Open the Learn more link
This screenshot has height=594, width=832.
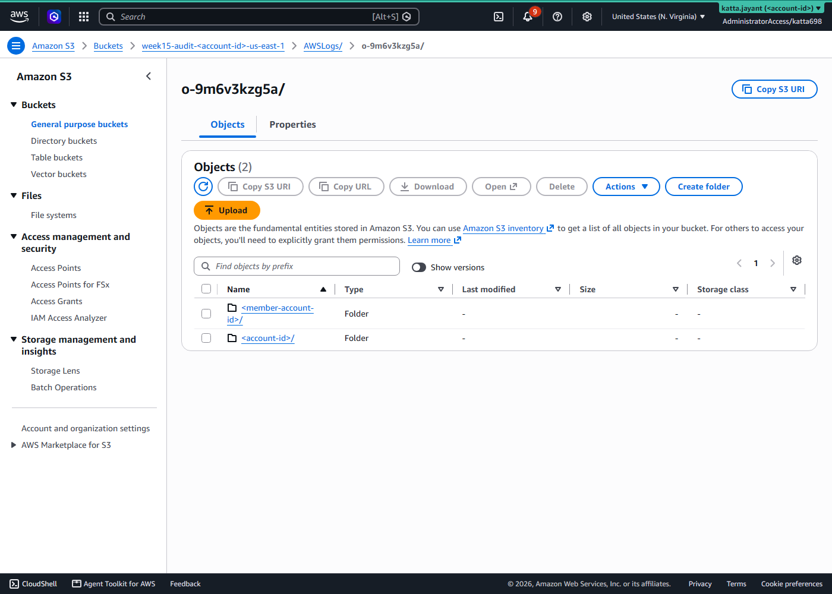[x=434, y=240]
